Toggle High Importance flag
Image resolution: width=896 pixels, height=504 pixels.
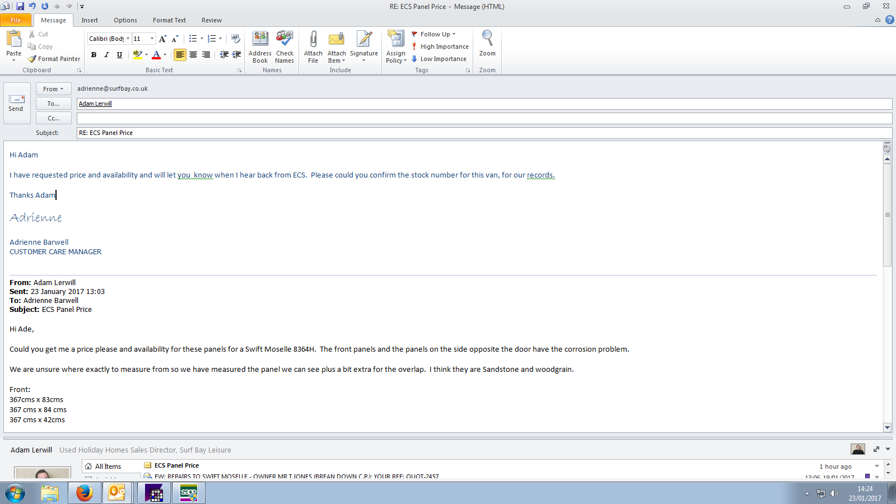[x=440, y=46]
